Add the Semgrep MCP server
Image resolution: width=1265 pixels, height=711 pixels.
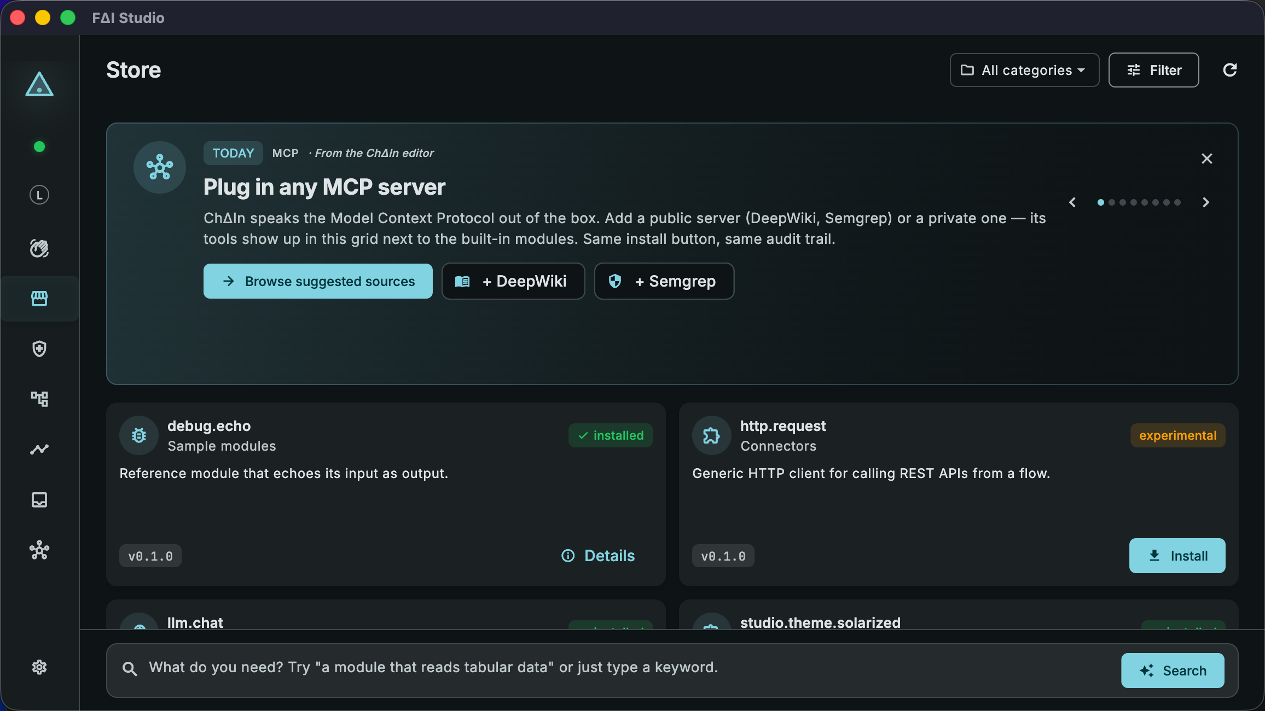tap(664, 281)
